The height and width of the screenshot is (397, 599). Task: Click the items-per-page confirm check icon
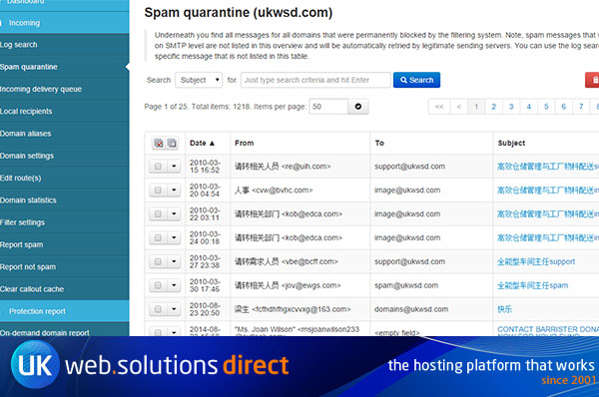pos(358,107)
